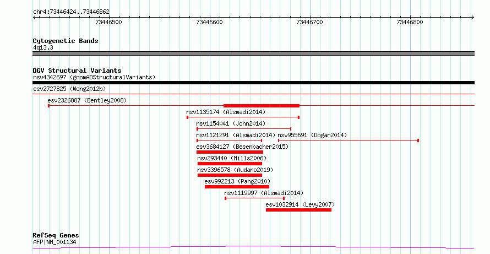
Task: Select esv992213 (Pang2010) label
Action: tap(237, 181)
